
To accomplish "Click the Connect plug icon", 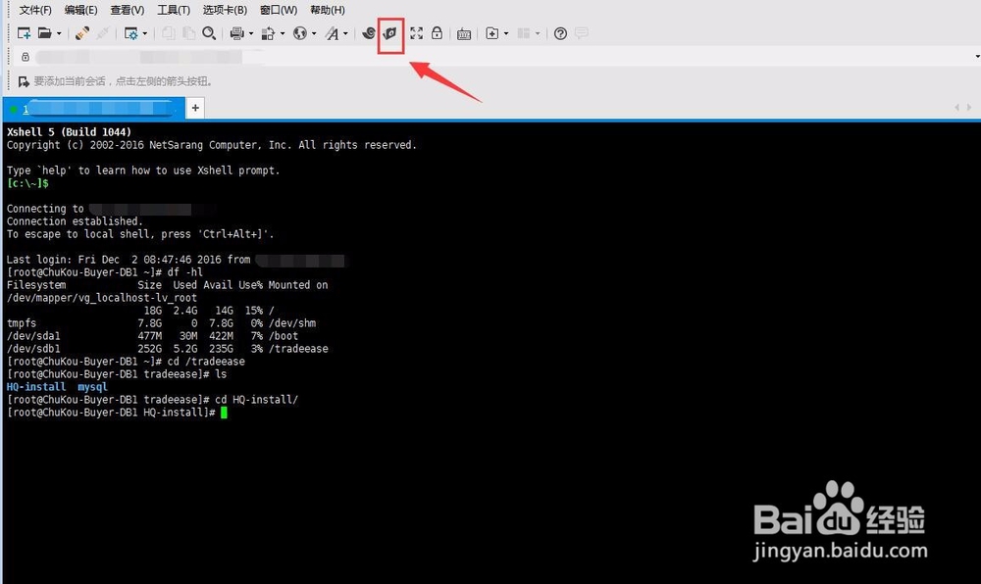I will pos(82,33).
